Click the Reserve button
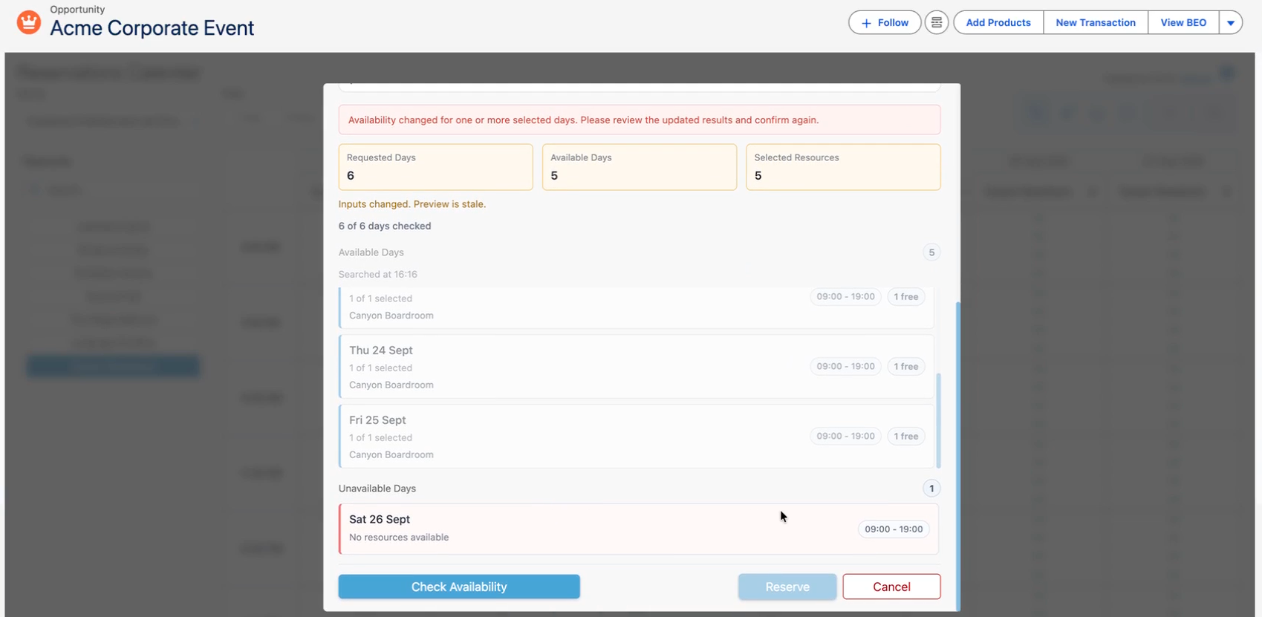This screenshot has width=1262, height=617. [x=787, y=587]
